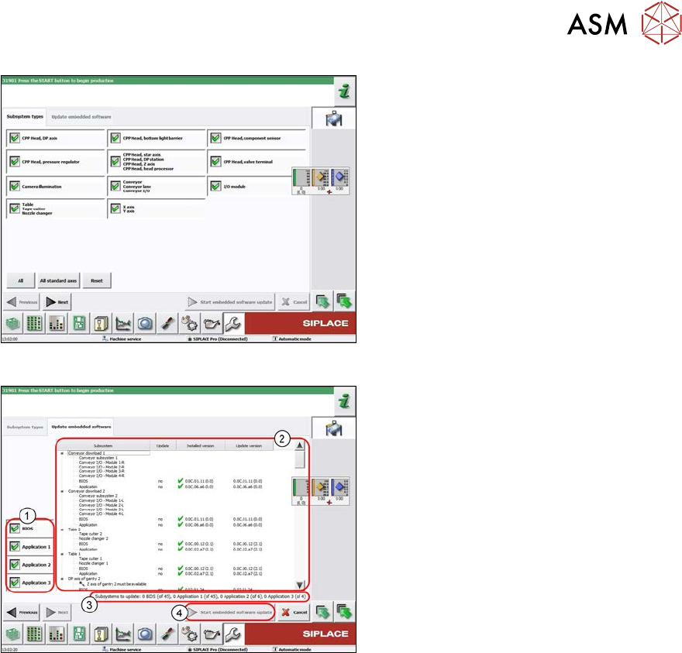Click the wrench service icon in the top toolbar

pyautogui.click(x=233, y=324)
